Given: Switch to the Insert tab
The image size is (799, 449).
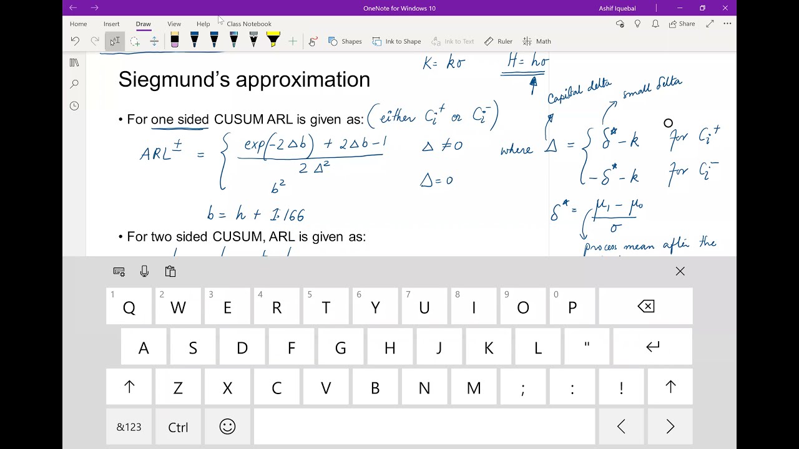Looking at the screenshot, I should 112,24.
